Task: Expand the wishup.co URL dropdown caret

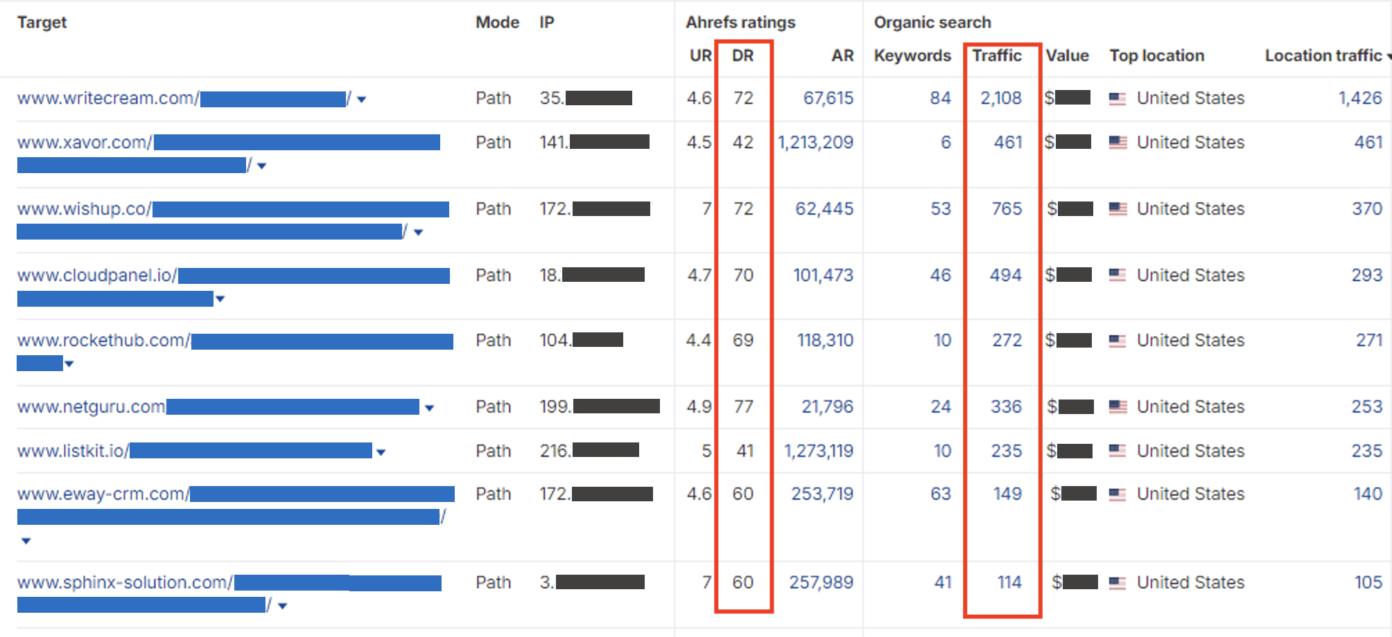Action: coord(418,233)
